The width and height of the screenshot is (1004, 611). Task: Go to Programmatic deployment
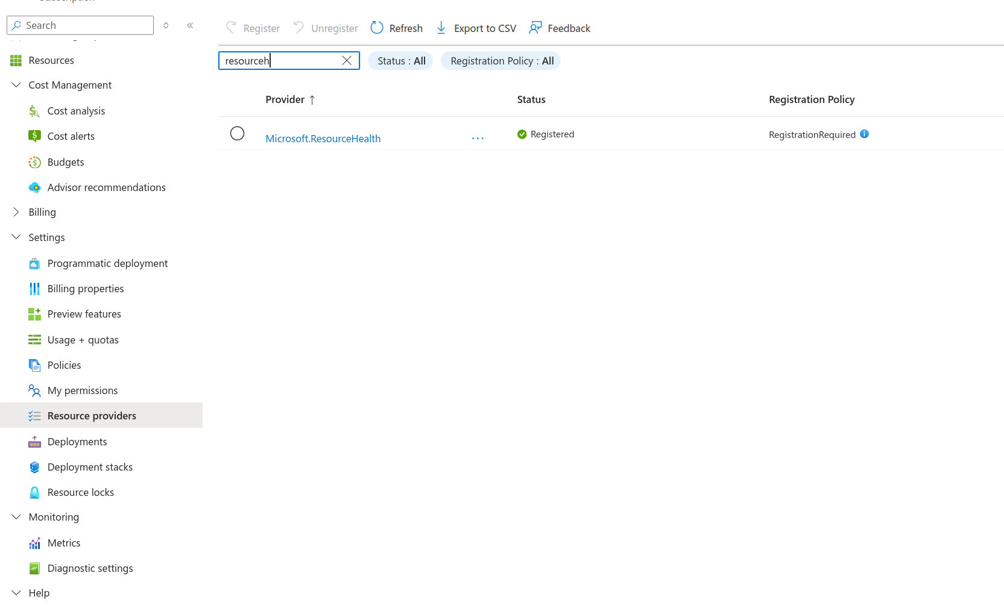(108, 263)
